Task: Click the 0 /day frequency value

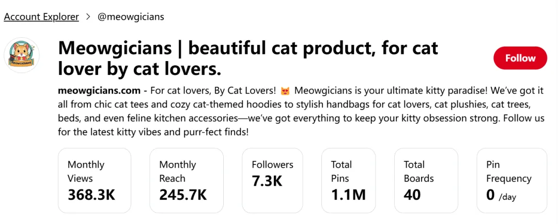Action: click(x=501, y=195)
